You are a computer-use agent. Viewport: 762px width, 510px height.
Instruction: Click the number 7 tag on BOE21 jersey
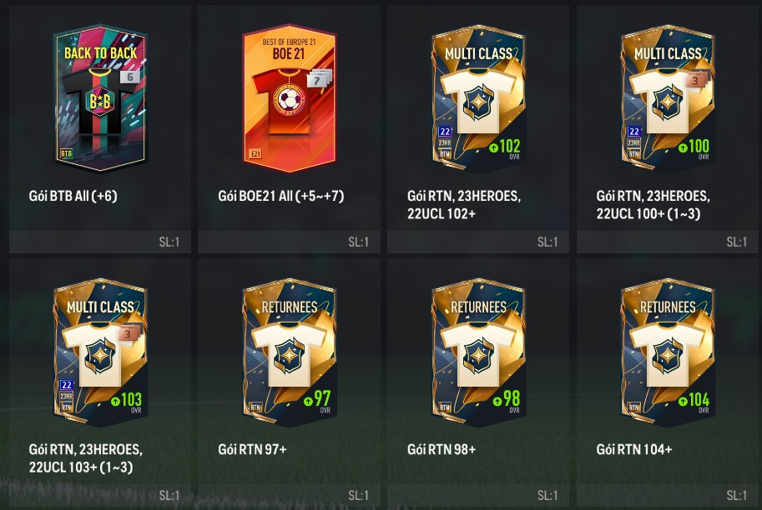pos(319,78)
